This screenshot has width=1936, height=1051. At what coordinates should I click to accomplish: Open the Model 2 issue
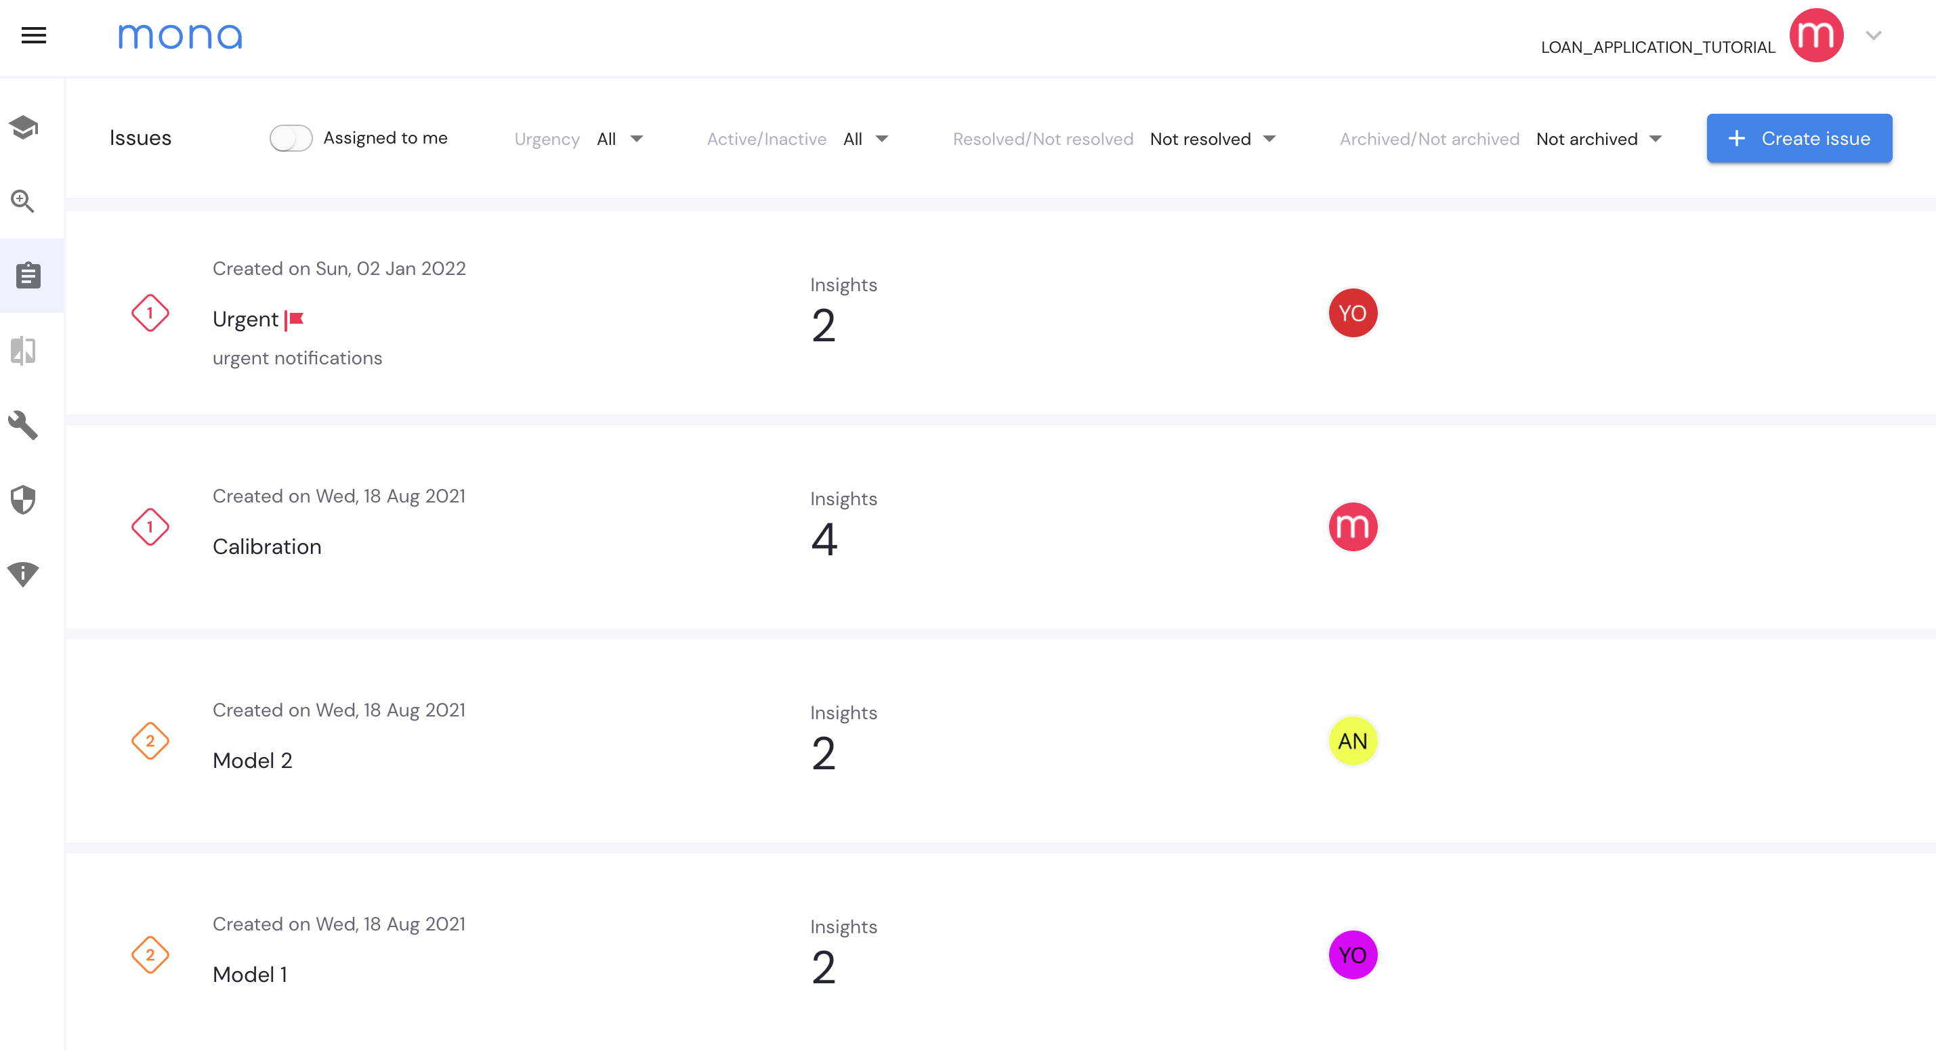click(253, 760)
